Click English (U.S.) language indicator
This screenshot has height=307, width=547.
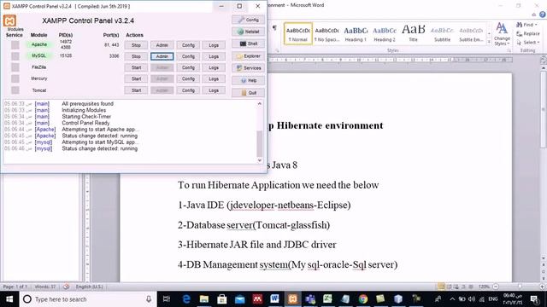89,287
